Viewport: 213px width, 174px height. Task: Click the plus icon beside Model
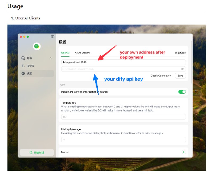[x=183, y=152]
